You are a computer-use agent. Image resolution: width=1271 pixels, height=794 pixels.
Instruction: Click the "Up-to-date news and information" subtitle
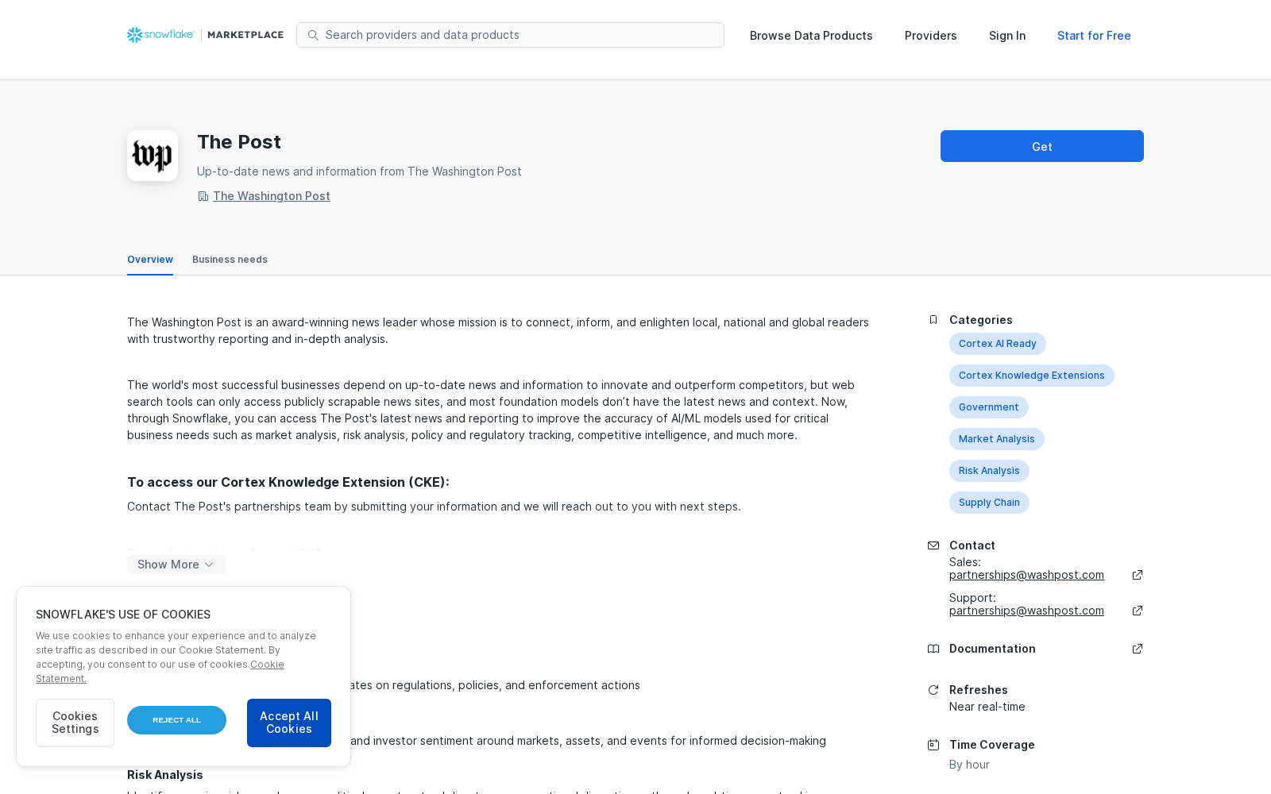[x=359, y=172]
